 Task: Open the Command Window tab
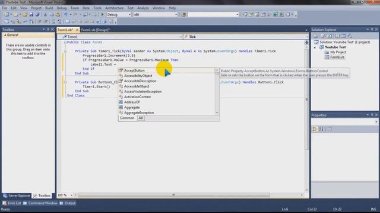[x=40, y=203]
